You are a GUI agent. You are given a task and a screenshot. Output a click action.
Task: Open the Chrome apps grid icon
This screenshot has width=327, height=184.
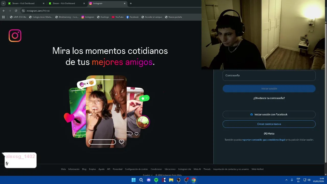coord(3,17)
